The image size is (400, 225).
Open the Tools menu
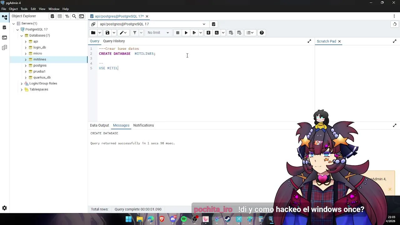point(24,9)
